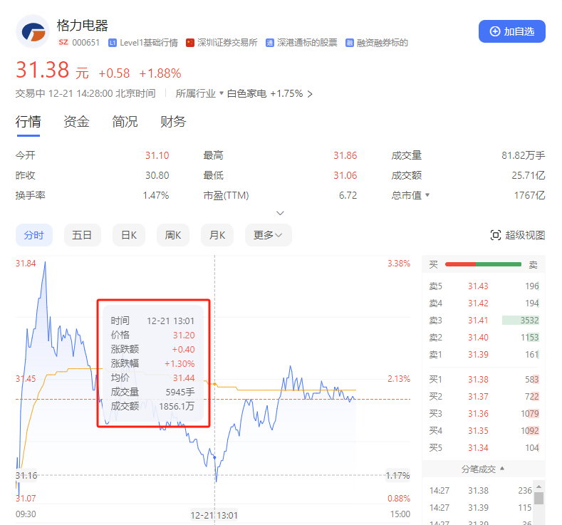Switch to the 资金 tab
Image resolution: width=562 pixels, height=525 pixels.
(x=76, y=122)
